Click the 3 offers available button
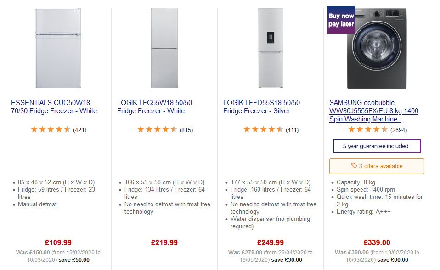 click(376, 166)
